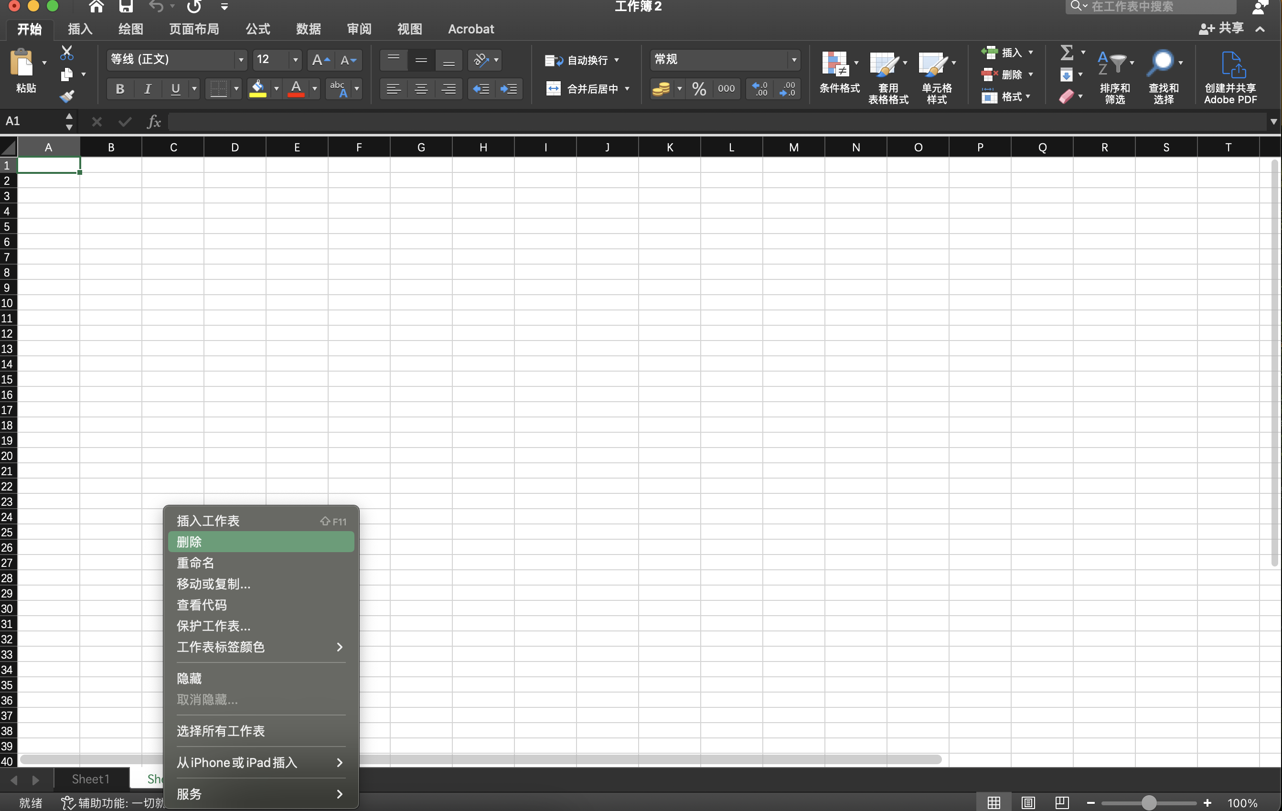The width and height of the screenshot is (1282, 811).
Task: Toggle bold formatting
Action: [119, 88]
